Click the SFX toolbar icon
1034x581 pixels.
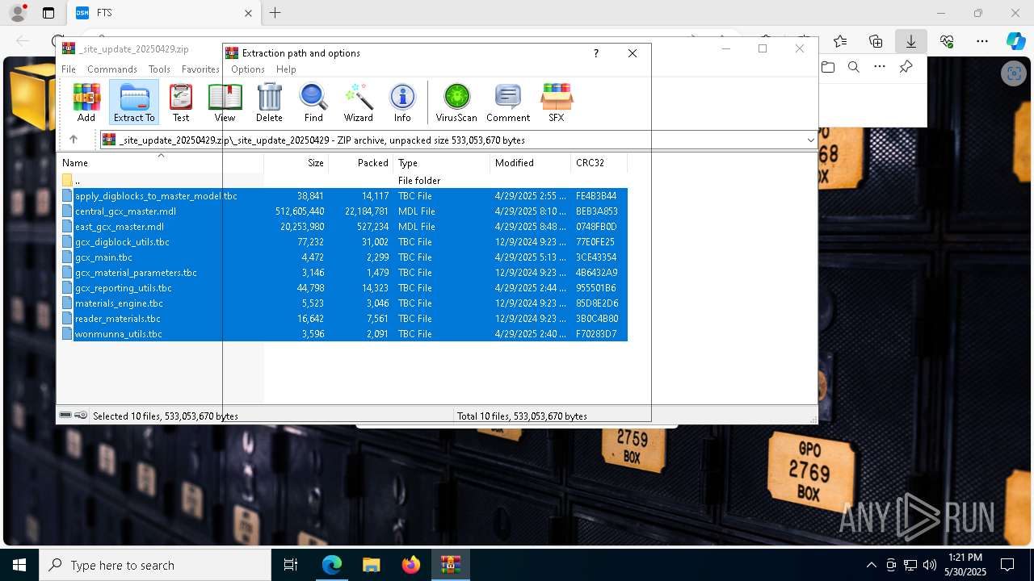click(557, 102)
